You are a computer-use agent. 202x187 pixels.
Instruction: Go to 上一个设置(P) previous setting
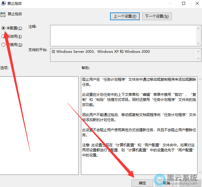tap(125, 16)
